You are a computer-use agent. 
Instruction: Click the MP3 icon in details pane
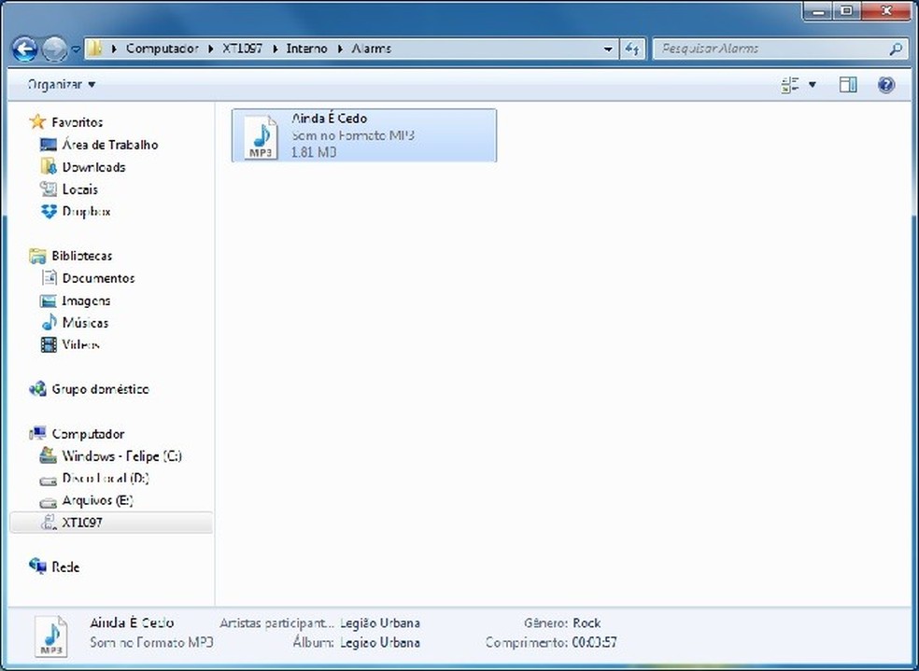pos(51,636)
